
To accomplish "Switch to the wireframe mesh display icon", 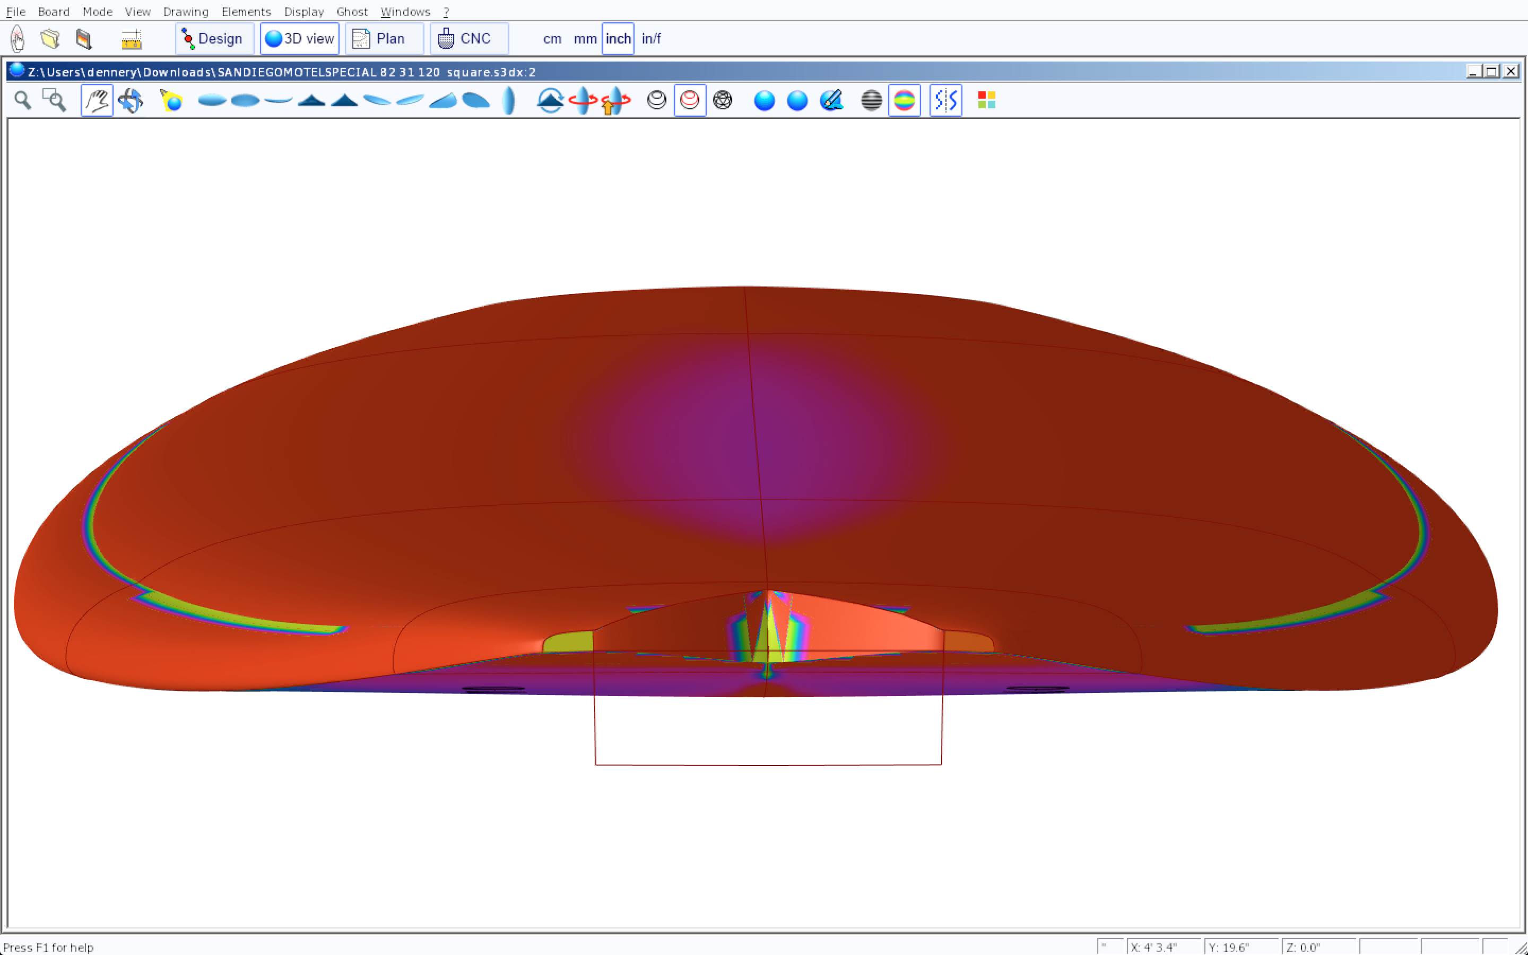I will (722, 100).
